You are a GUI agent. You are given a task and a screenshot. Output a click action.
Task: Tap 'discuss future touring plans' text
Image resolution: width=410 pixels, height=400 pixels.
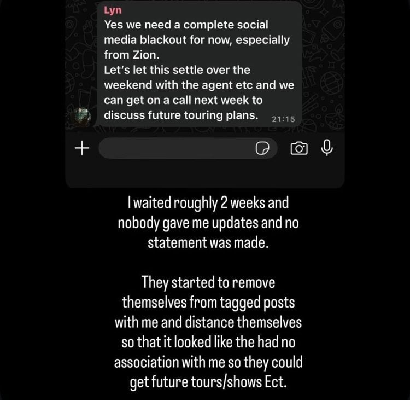181,115
